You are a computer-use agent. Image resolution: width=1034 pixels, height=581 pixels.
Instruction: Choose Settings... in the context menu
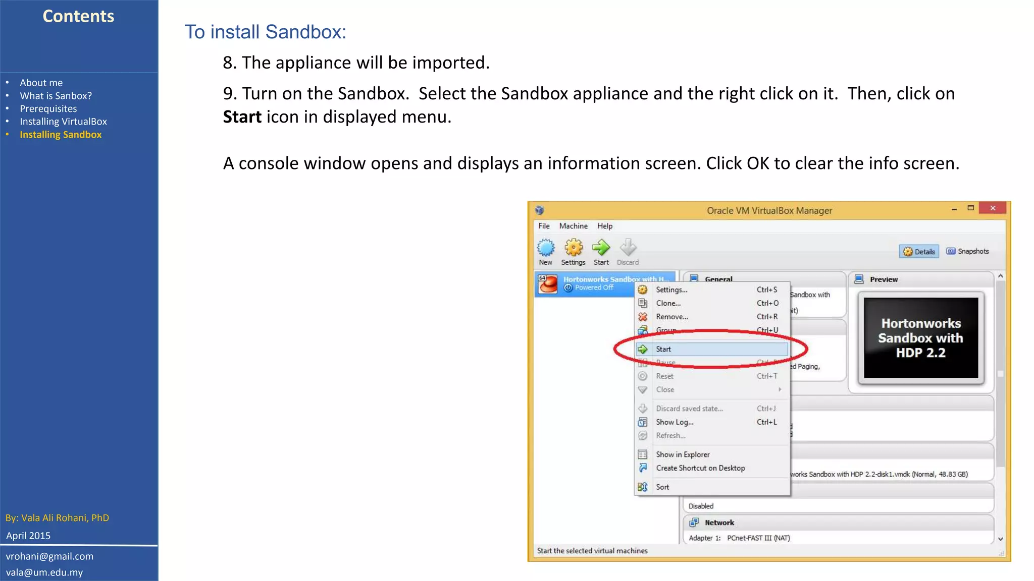click(712, 289)
